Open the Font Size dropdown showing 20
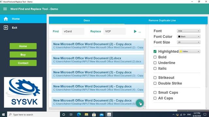Screen dimensions: 209x117 click(189, 42)
